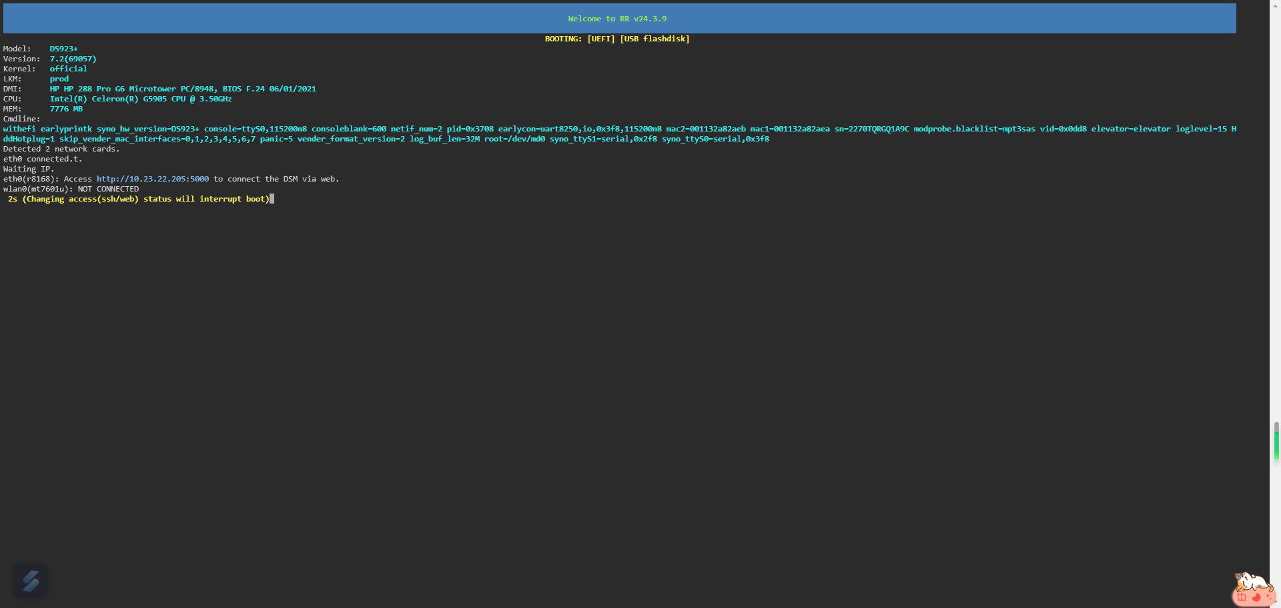The height and width of the screenshot is (608, 1281).
Task: Click the LKM value prod
Action: [59, 79]
